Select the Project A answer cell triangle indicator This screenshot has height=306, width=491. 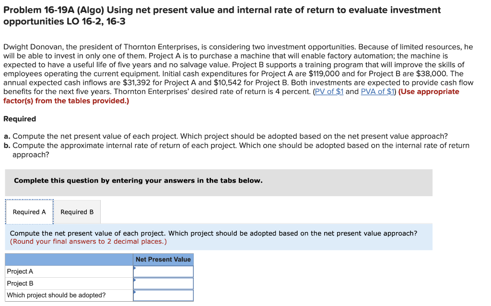(x=136, y=269)
